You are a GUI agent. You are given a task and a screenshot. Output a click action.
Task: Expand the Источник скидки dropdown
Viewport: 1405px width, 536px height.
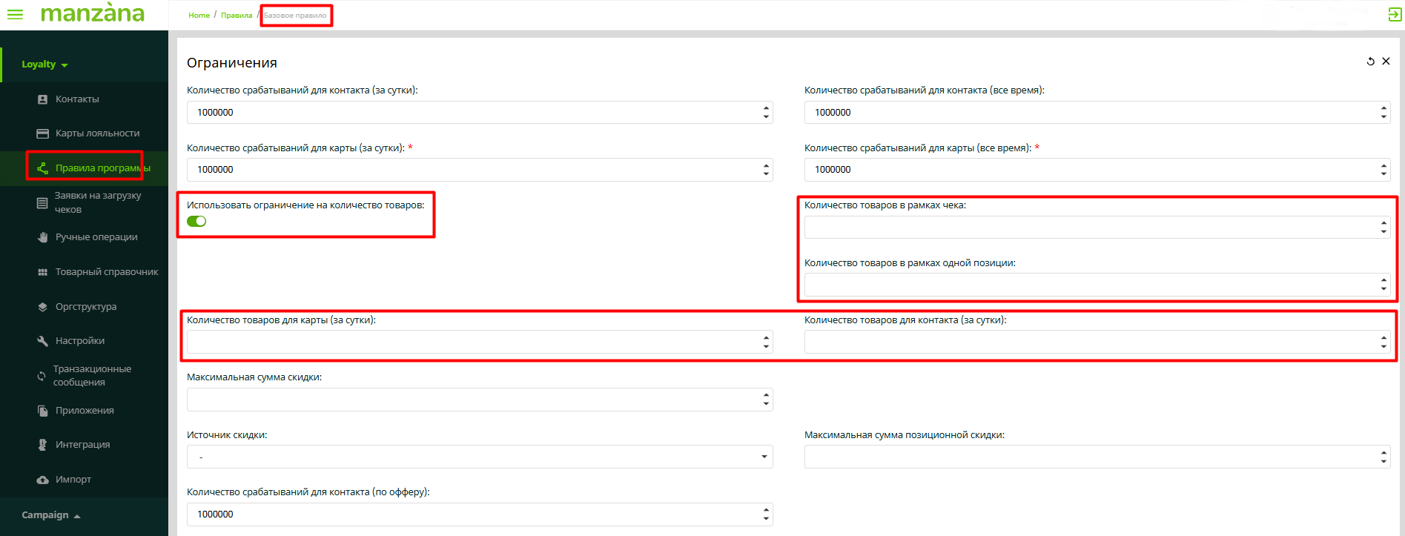[479, 457]
